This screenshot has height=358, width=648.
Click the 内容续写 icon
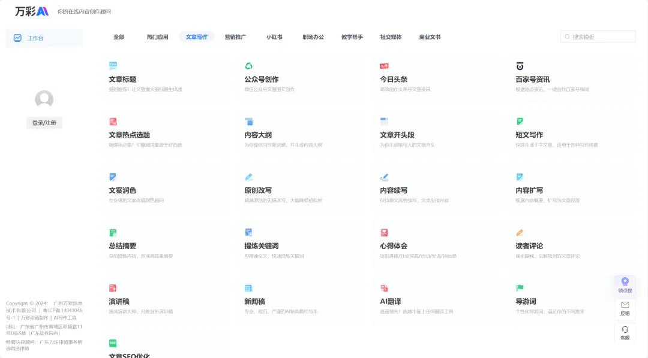384,177
